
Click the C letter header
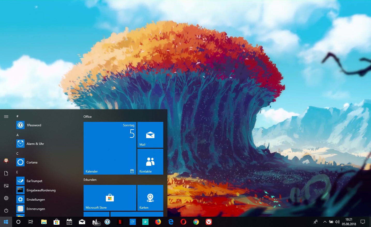[17, 153]
